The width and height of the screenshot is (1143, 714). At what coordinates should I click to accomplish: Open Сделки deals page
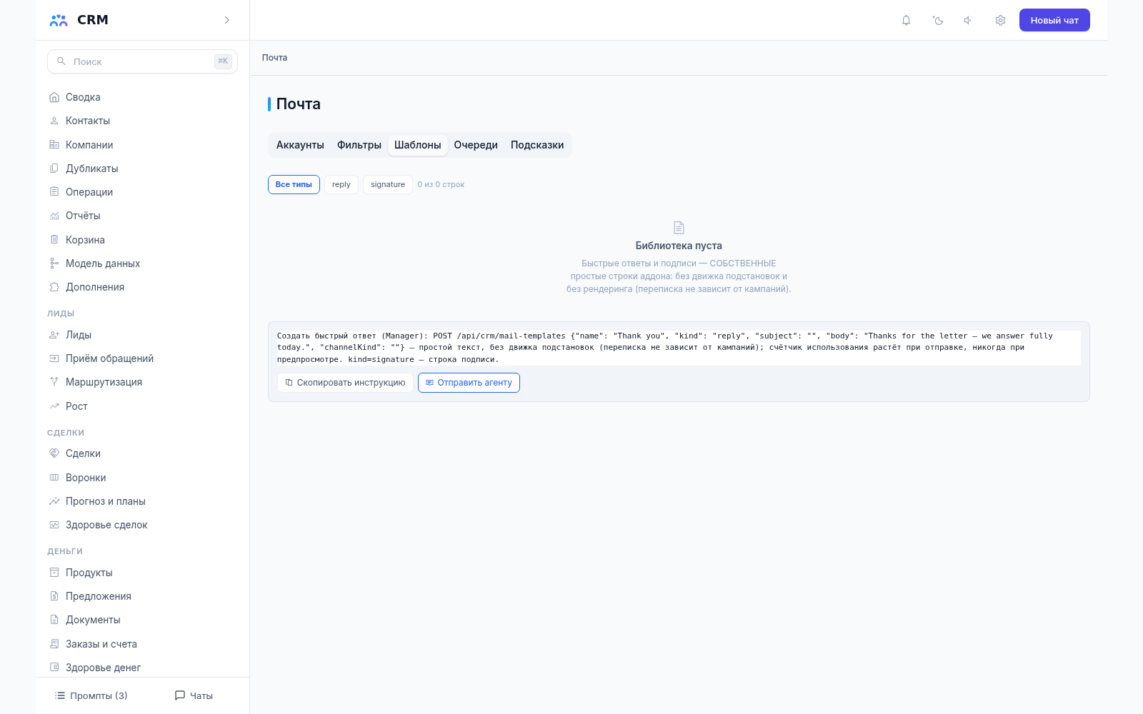[x=142, y=453]
